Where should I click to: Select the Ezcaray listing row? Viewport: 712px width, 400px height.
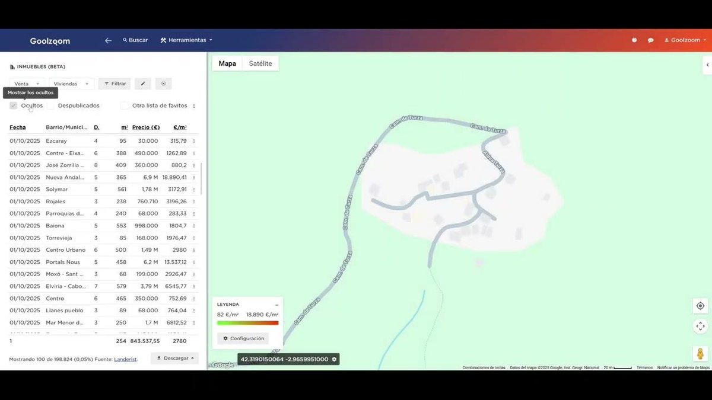coord(104,141)
